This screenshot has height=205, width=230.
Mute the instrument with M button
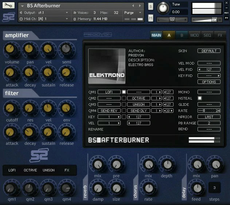click(x=151, y=18)
